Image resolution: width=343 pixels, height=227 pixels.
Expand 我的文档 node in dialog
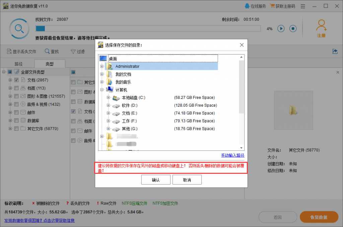(102, 74)
